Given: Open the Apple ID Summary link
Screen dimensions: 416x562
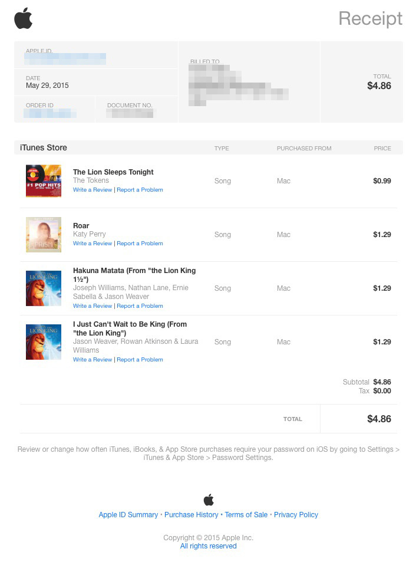Looking at the screenshot, I should tap(128, 514).
